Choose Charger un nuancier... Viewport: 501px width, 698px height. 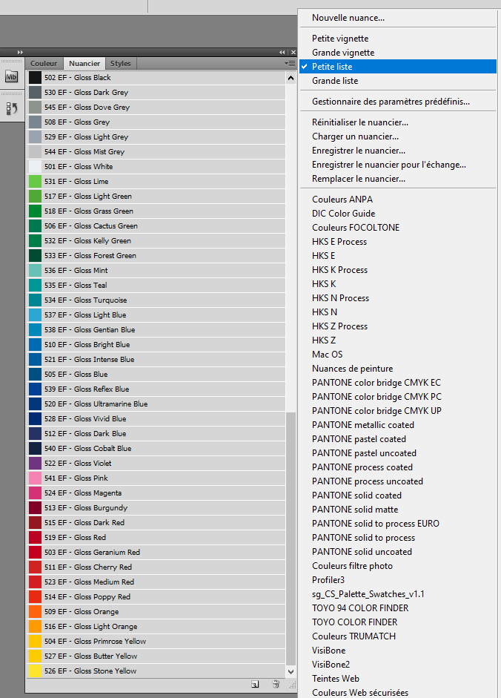point(355,136)
